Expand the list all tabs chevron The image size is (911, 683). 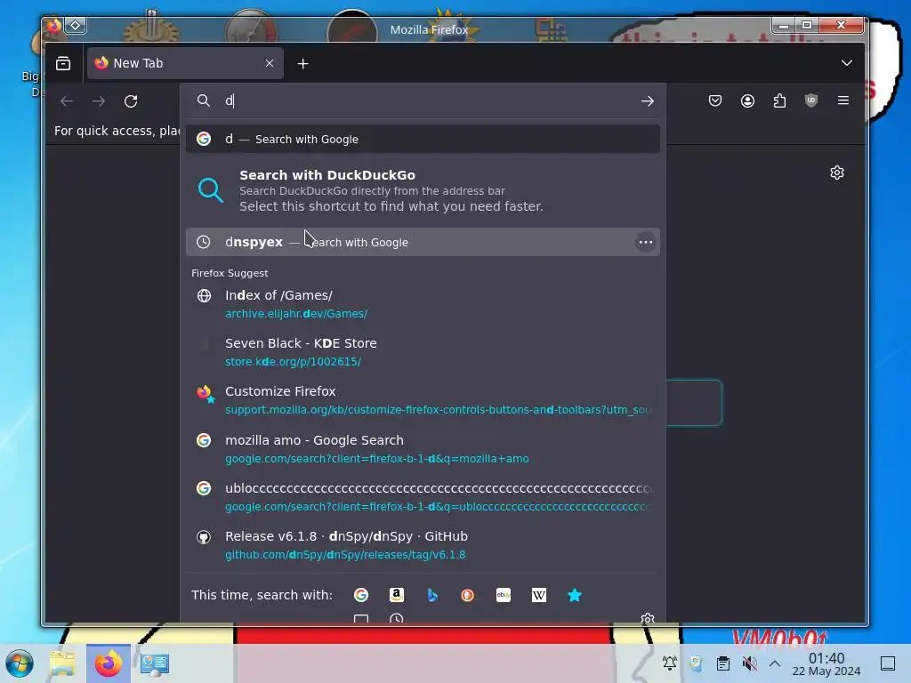(x=847, y=63)
